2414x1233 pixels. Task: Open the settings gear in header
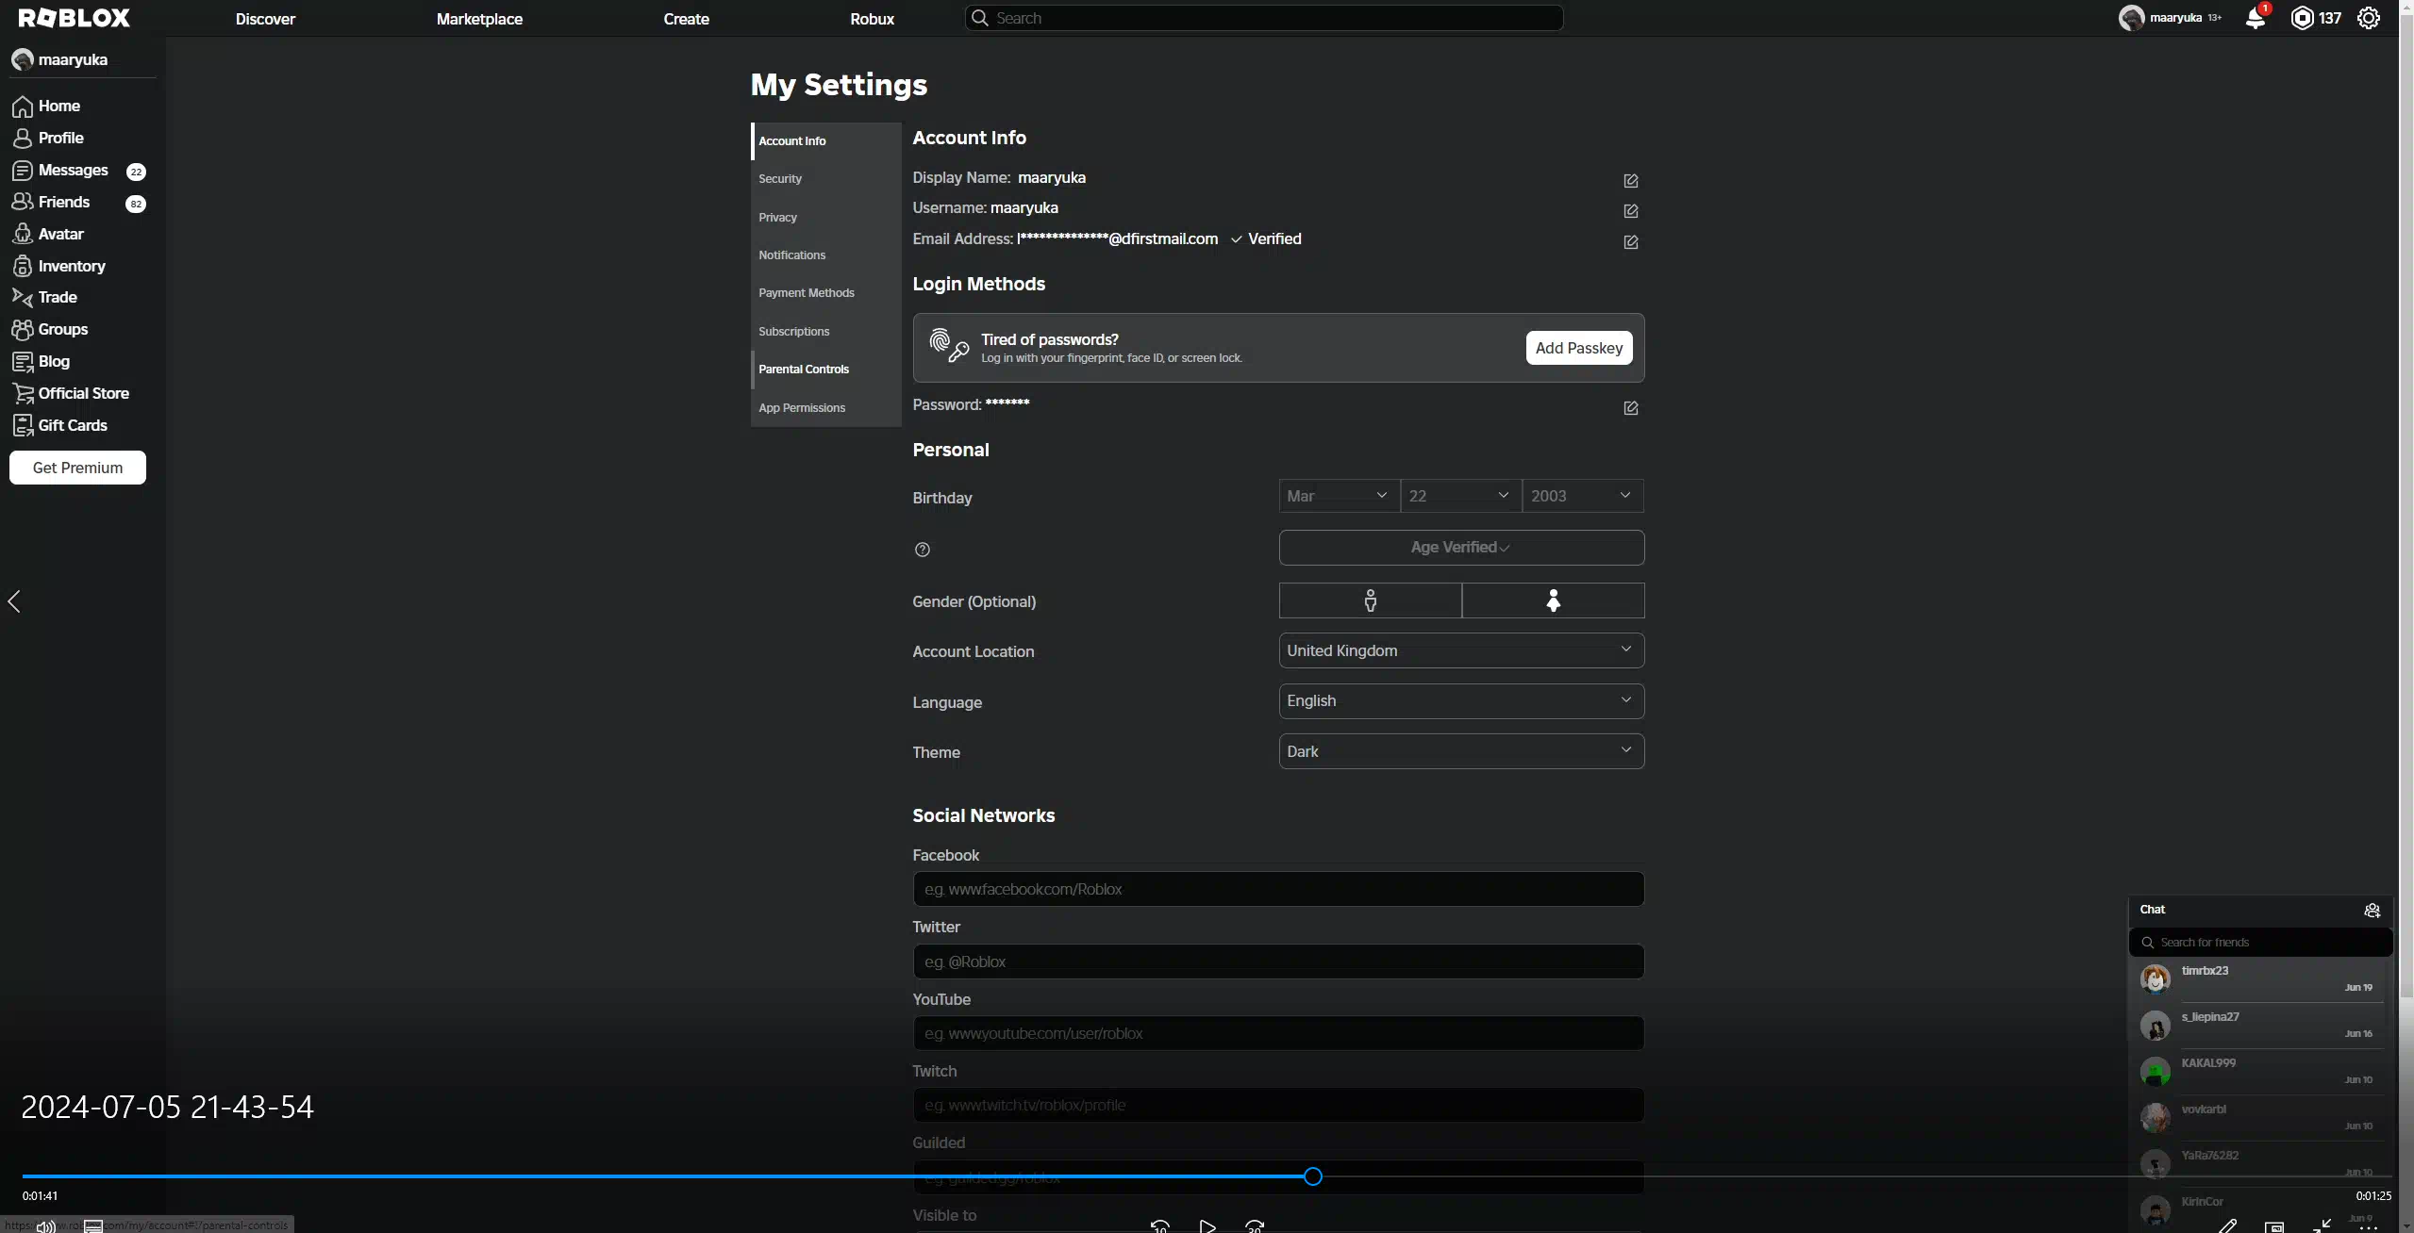click(x=2369, y=18)
